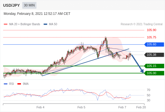Click the 105.90 resistance level label

click(x=151, y=30)
